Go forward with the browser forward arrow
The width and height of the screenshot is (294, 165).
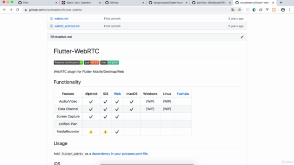click(11, 10)
